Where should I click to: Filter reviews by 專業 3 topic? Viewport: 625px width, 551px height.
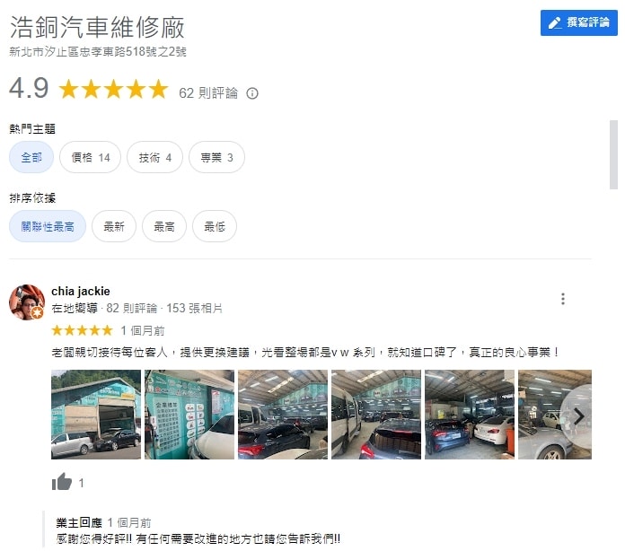click(216, 157)
